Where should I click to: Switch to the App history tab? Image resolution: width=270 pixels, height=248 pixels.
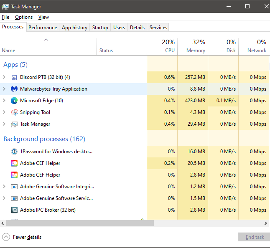point(74,28)
